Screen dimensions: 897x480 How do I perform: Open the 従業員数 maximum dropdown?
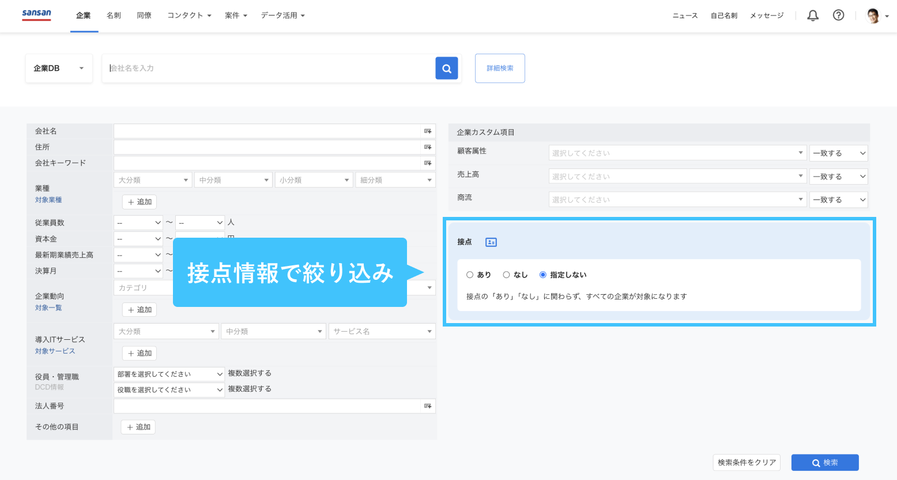click(x=200, y=222)
